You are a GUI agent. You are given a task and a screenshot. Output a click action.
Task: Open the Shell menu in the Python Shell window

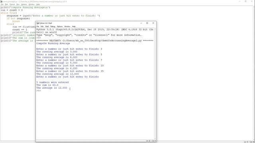(47, 27)
